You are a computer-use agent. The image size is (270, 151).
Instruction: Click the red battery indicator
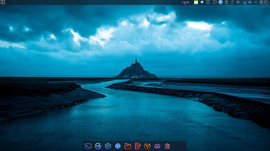(x=232, y=2)
